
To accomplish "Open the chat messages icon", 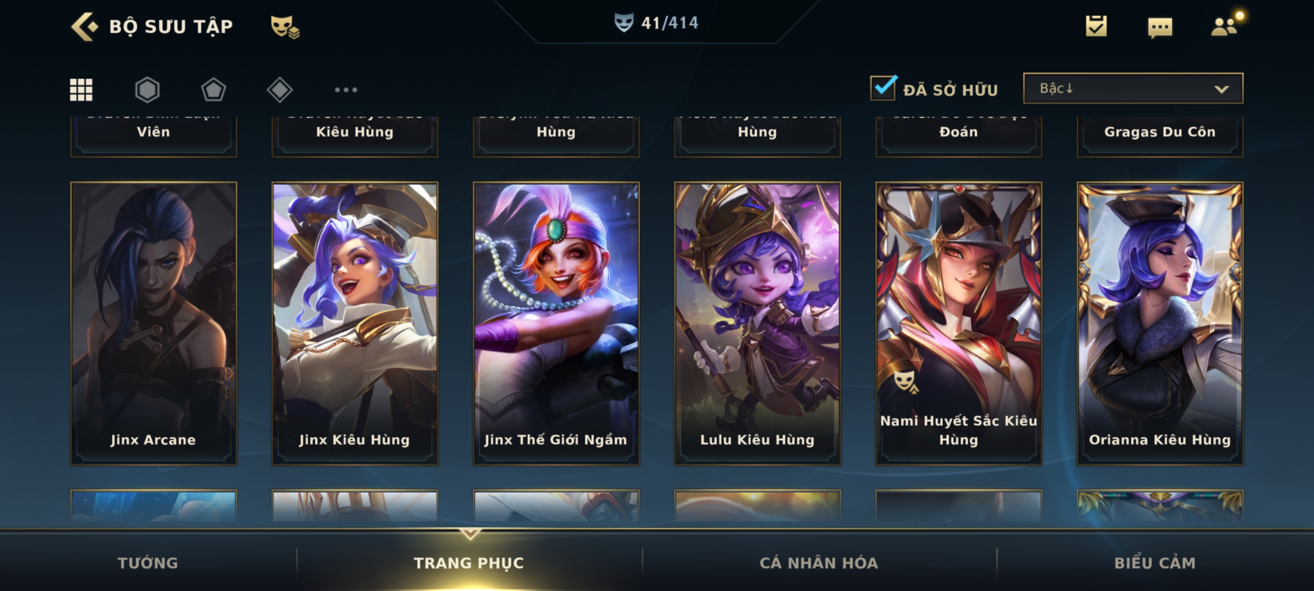I will 1160,27.
